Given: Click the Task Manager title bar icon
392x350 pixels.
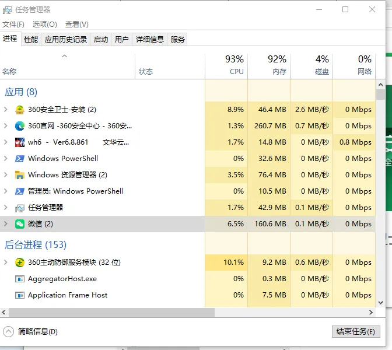Looking at the screenshot, I should 7,10.
